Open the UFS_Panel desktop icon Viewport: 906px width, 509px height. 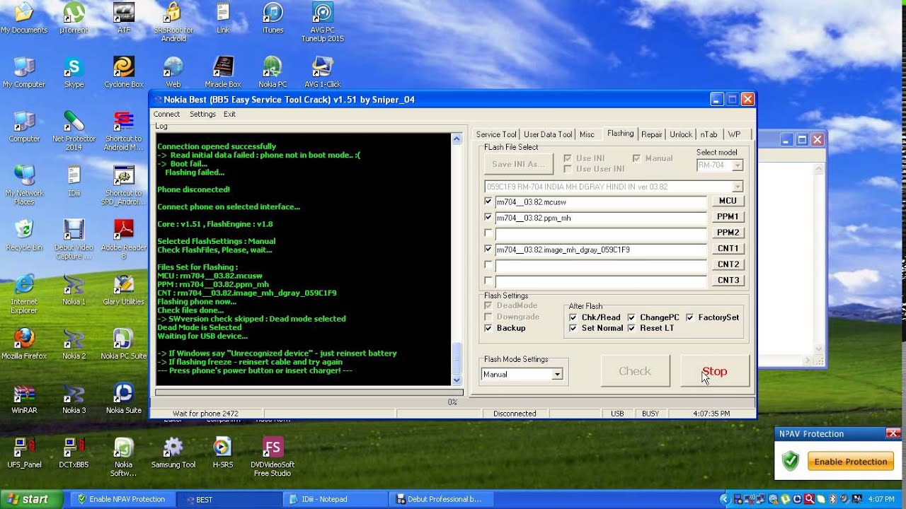pos(24,452)
